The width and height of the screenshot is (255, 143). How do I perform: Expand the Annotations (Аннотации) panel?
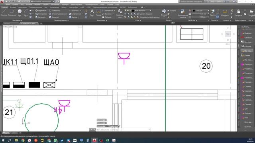(x=102, y=20)
